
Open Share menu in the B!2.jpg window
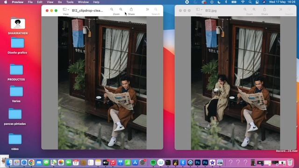[264, 9]
